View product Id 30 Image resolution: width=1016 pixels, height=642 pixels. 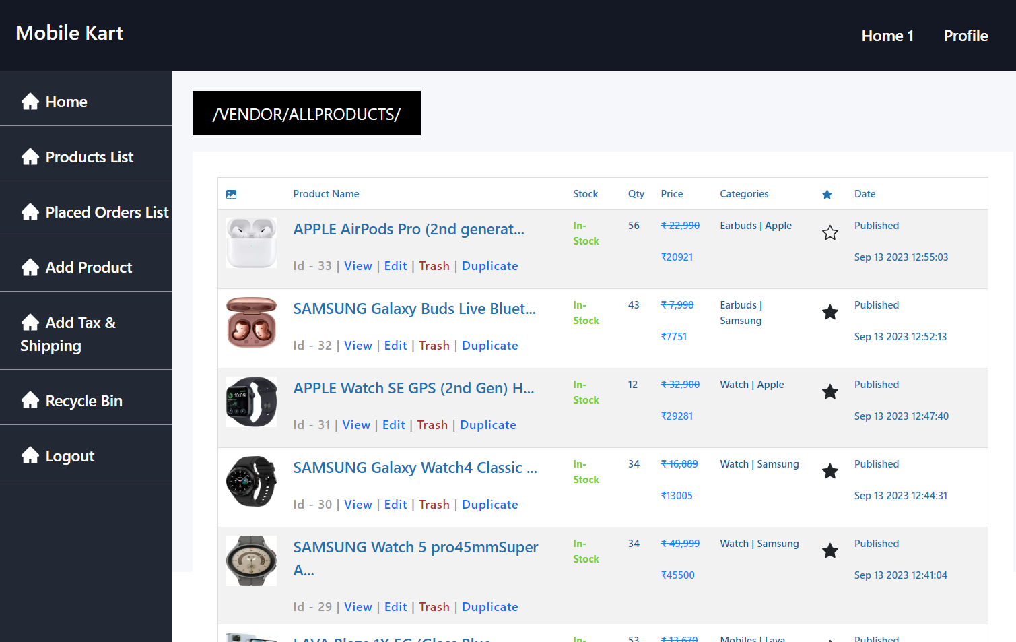click(358, 505)
